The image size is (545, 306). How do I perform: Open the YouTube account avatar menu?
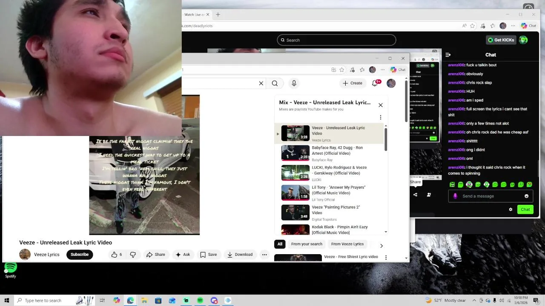pos(391,83)
